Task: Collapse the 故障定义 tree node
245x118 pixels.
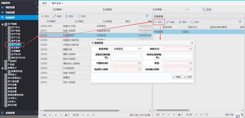Action: click(x=2, y=68)
